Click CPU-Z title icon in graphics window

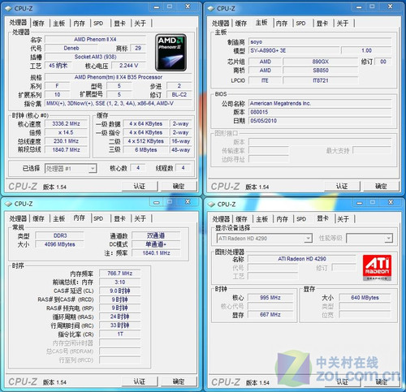tap(211, 205)
